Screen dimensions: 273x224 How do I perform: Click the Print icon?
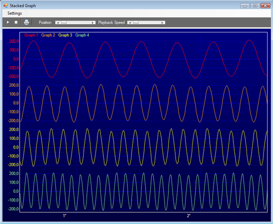pyautogui.click(x=26, y=22)
